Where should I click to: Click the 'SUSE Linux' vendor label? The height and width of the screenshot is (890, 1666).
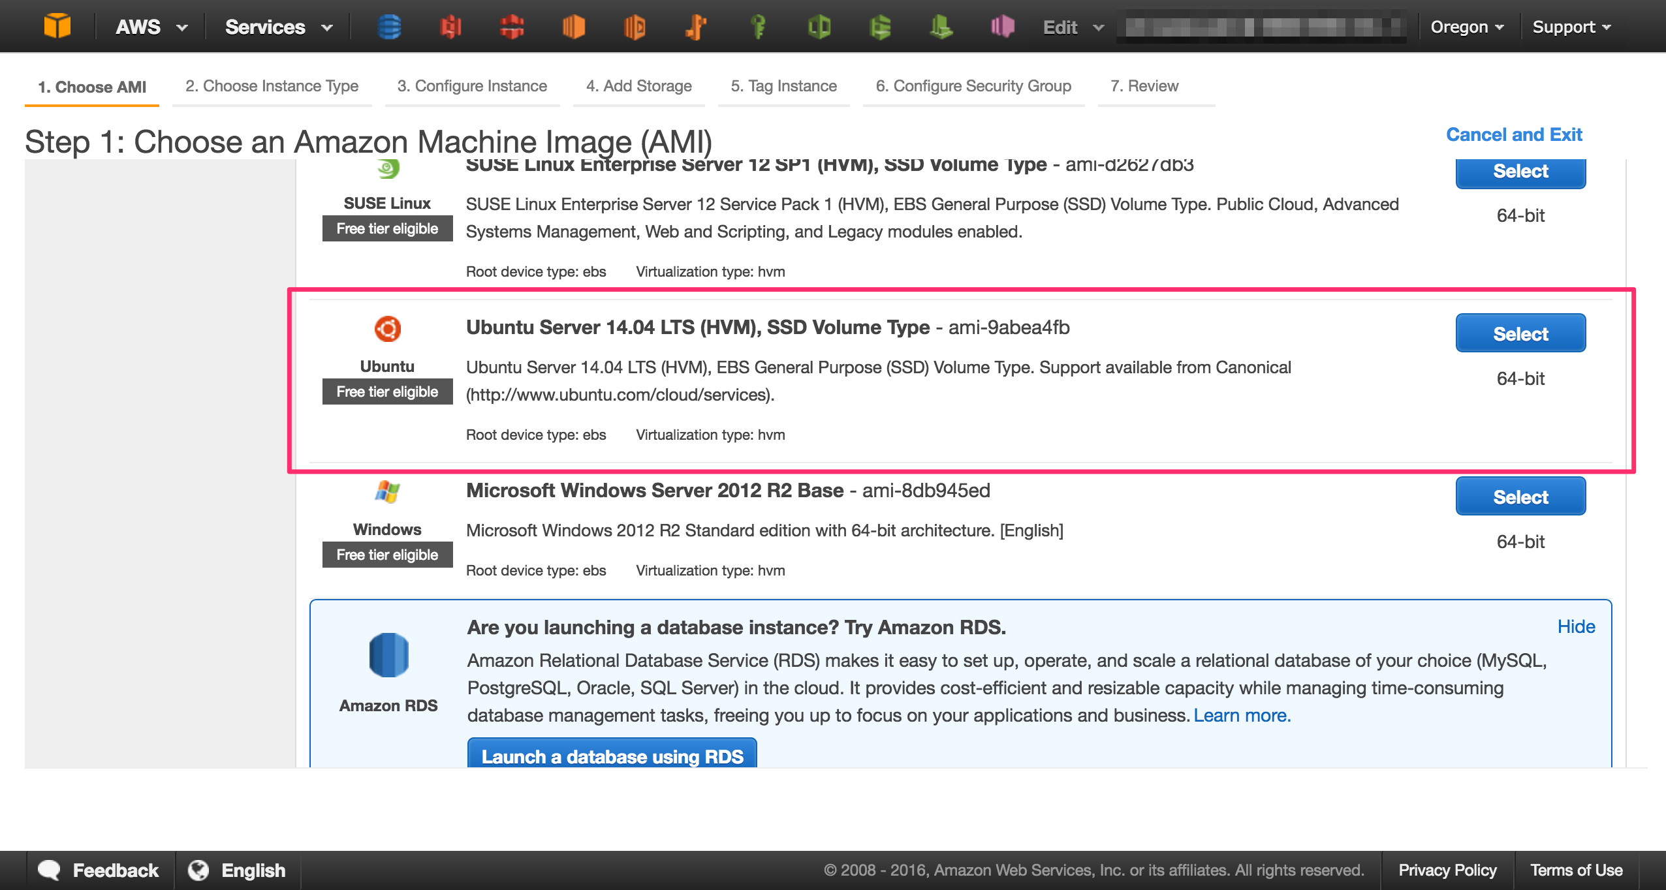387,203
